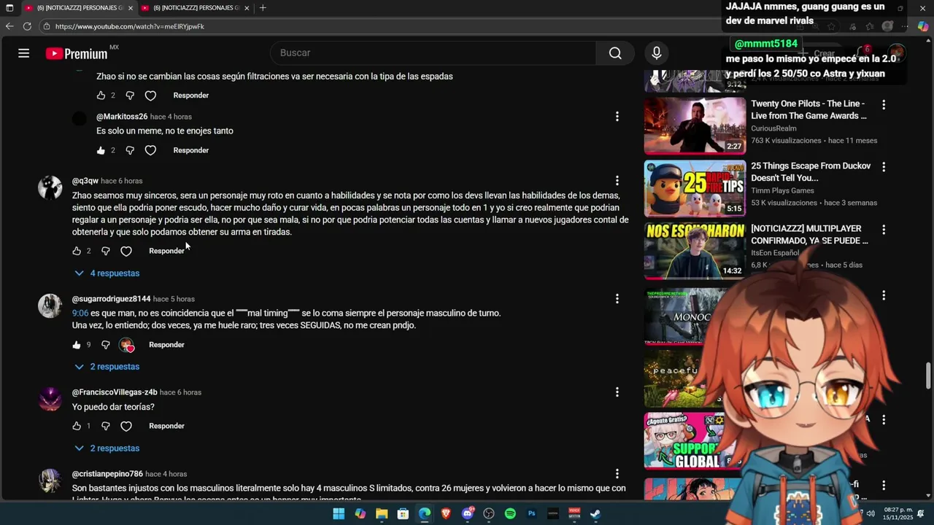Click the page vertical scrollbar thumb
This screenshot has height=525, width=934.
coord(928,376)
